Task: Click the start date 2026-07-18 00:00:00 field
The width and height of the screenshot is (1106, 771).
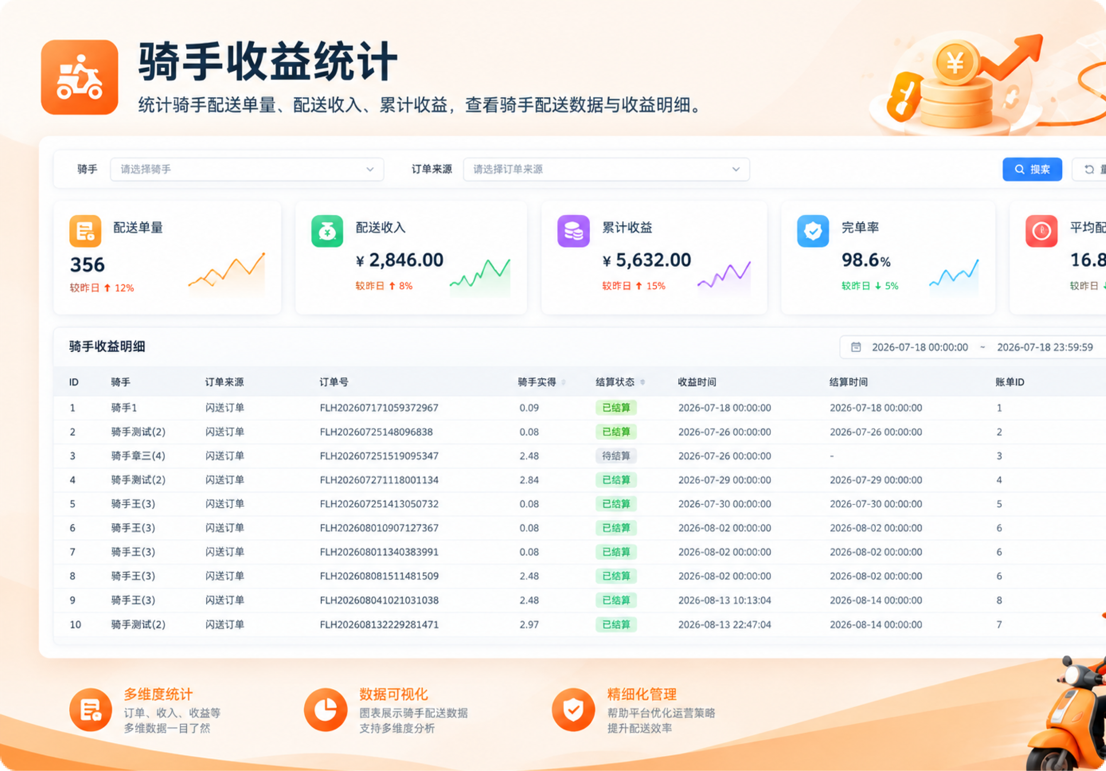Action: pyautogui.click(x=920, y=347)
